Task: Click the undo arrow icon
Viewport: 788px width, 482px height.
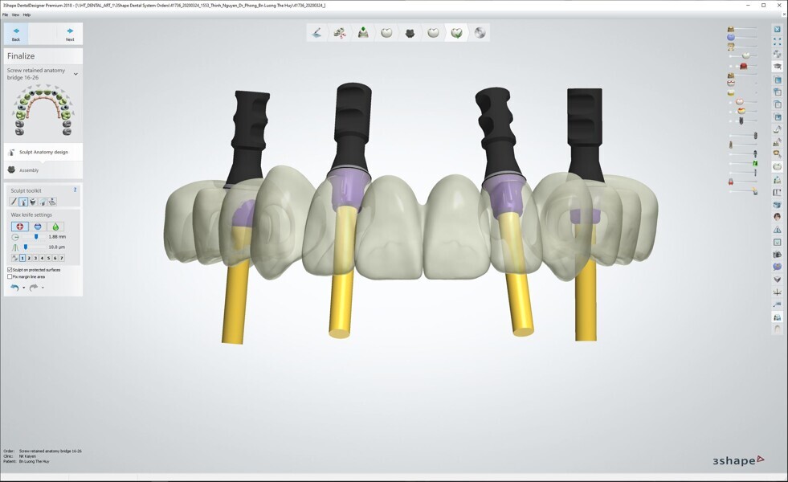Action: pos(14,288)
